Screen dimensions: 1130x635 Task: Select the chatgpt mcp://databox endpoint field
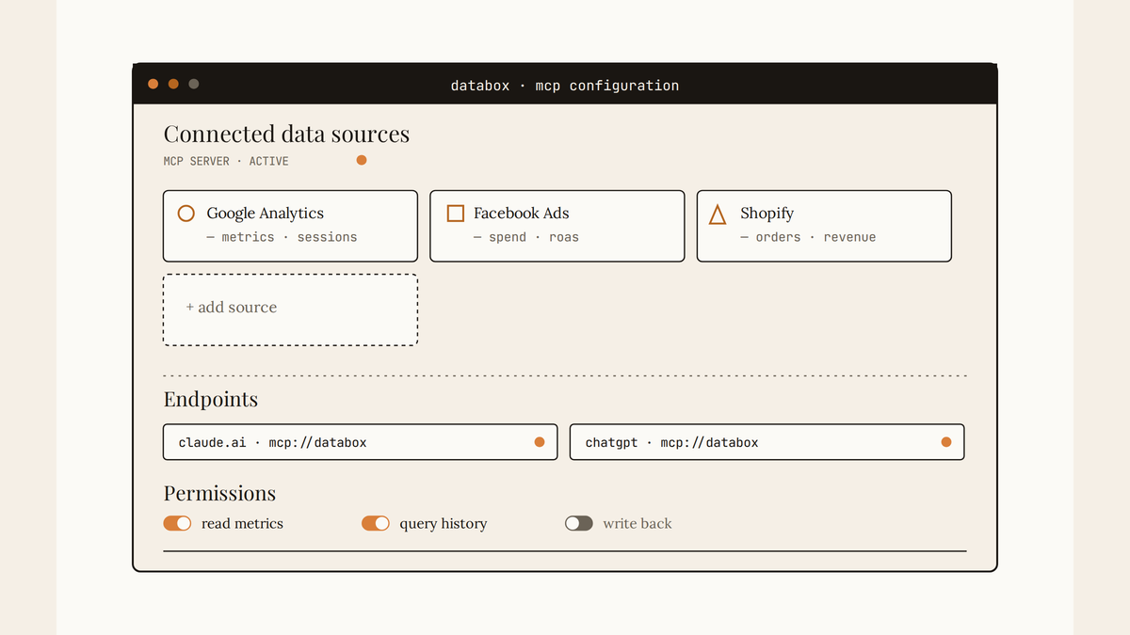pyautogui.click(x=767, y=442)
